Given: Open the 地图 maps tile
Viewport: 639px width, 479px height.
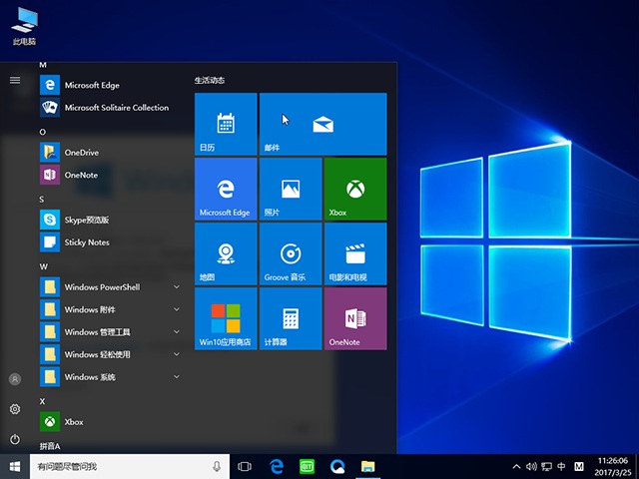Looking at the screenshot, I should pos(226,253).
